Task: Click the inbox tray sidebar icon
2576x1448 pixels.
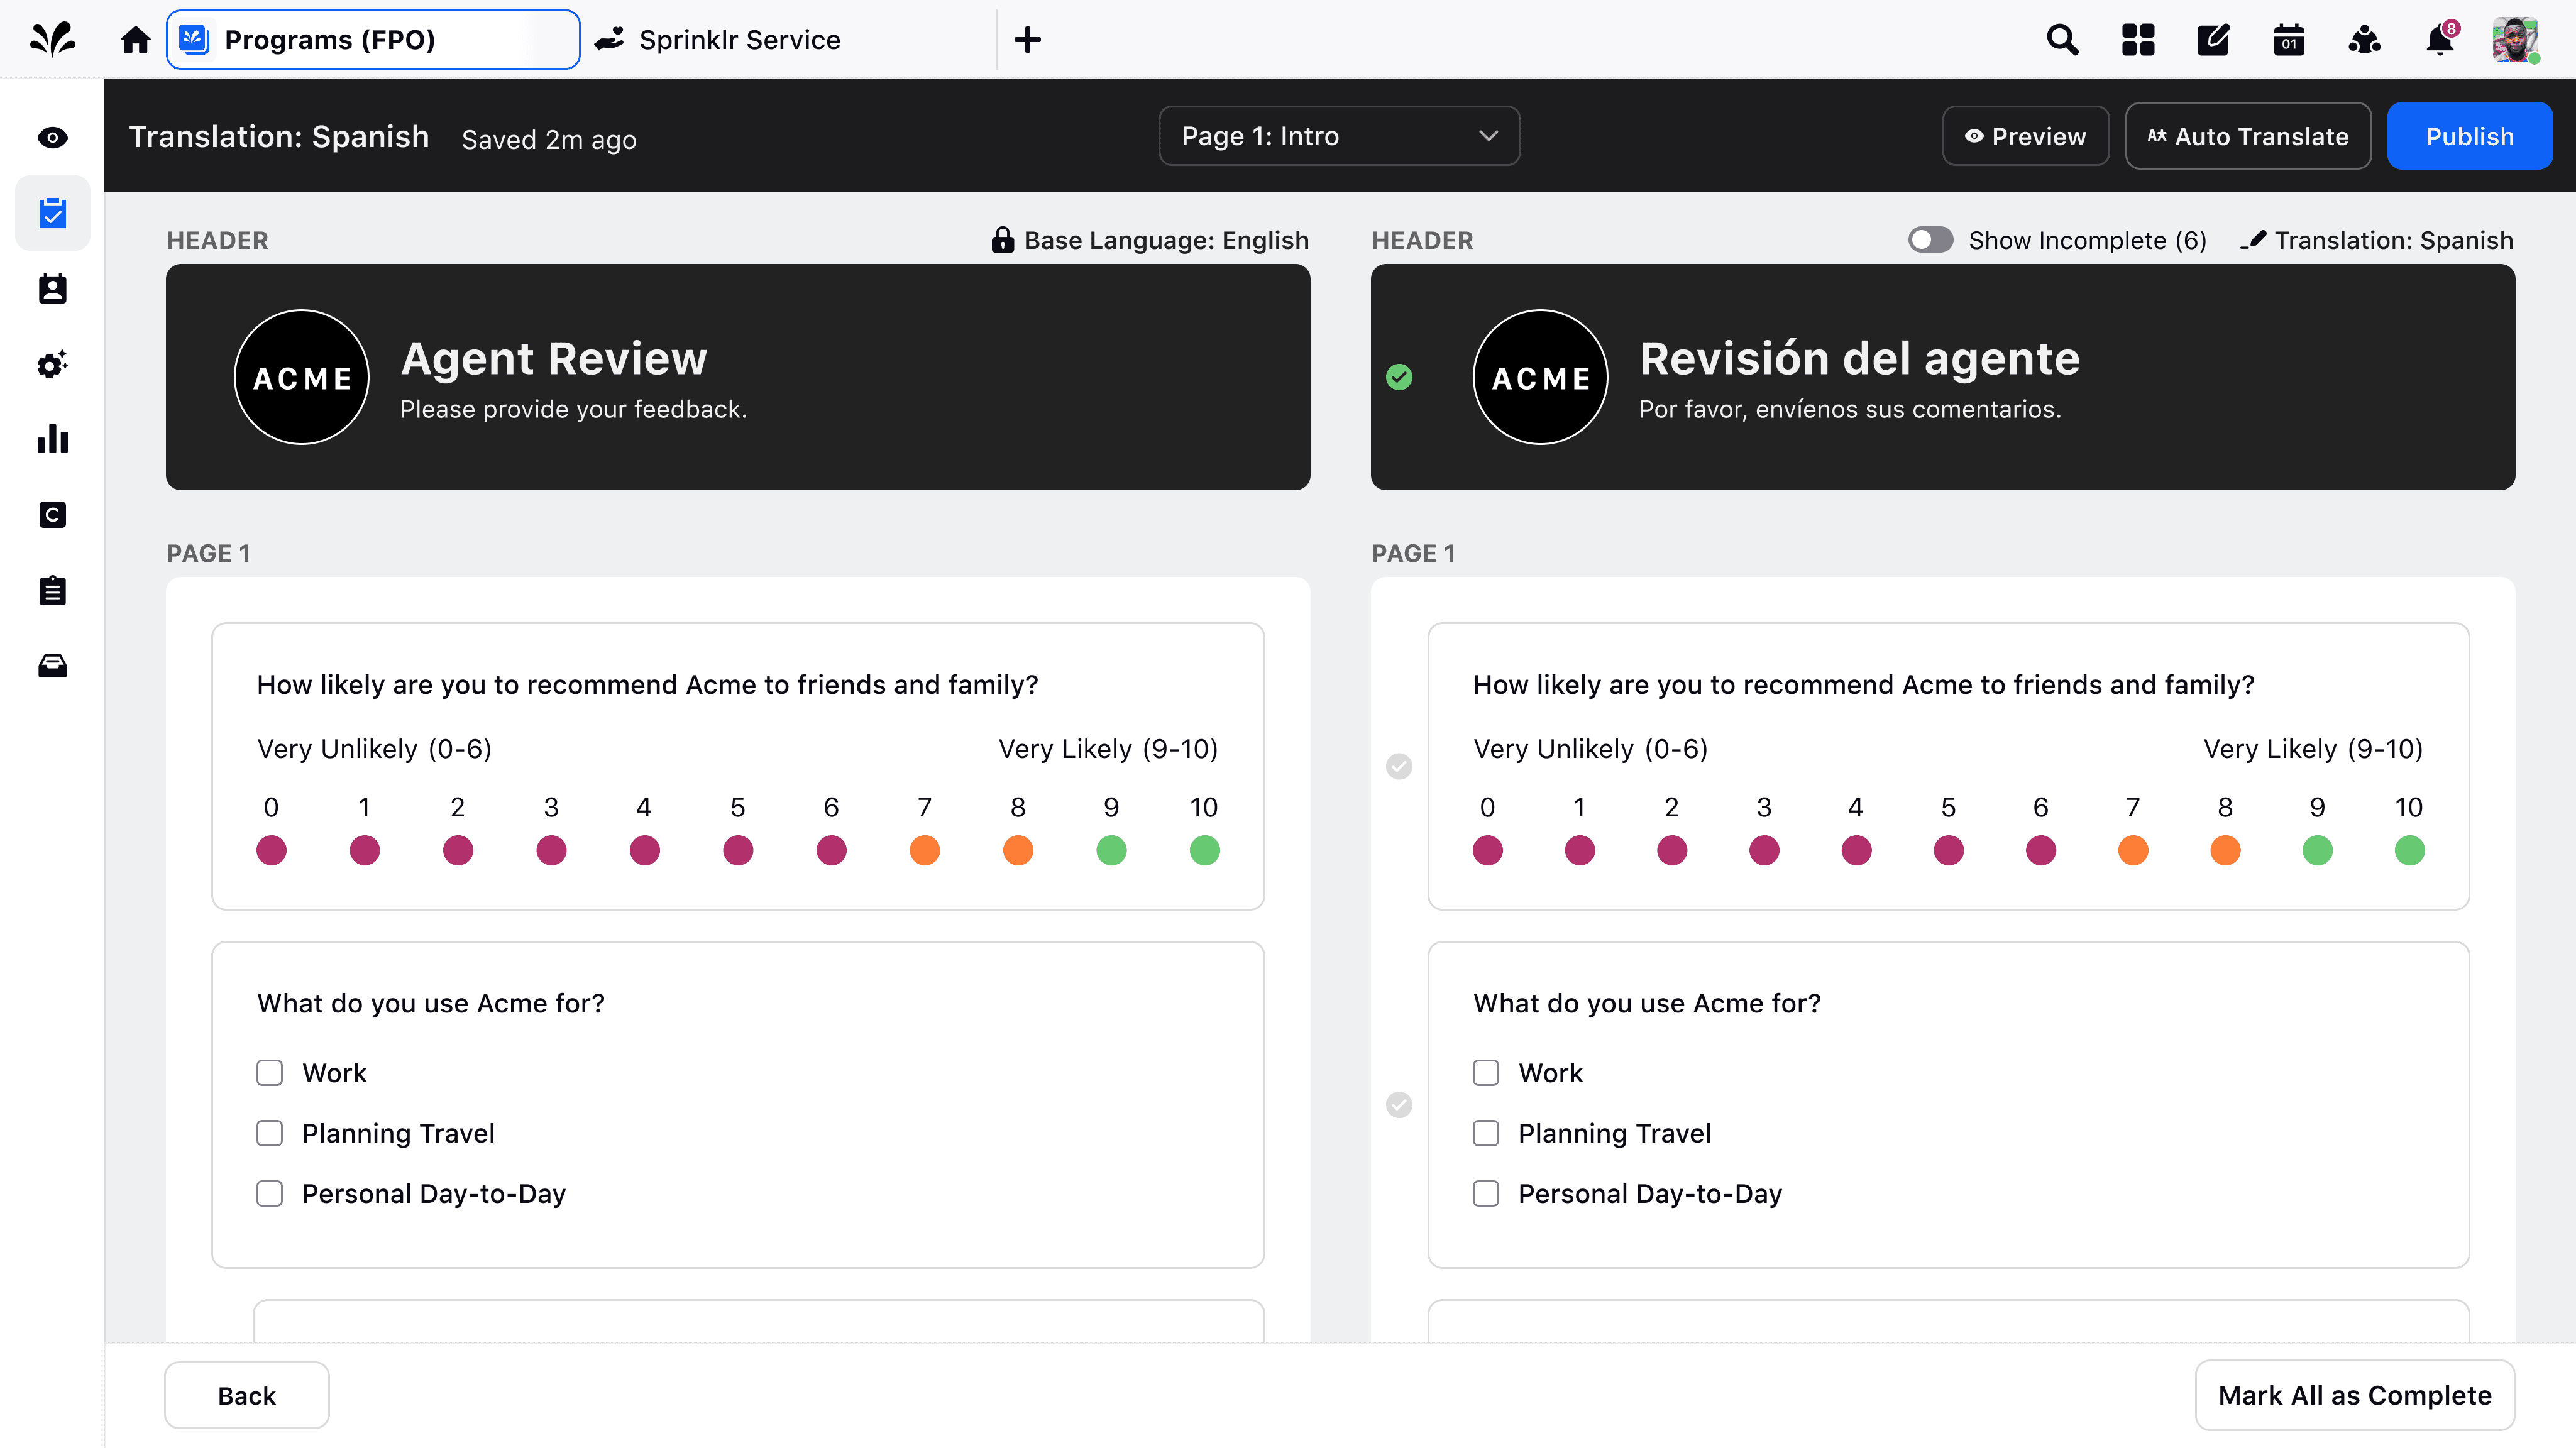Action: (x=52, y=666)
